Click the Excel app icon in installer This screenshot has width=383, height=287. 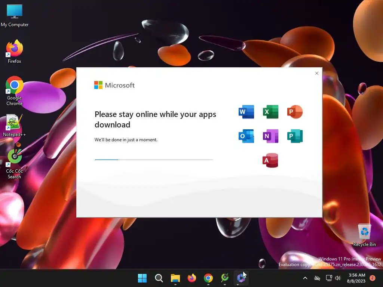coord(270,112)
